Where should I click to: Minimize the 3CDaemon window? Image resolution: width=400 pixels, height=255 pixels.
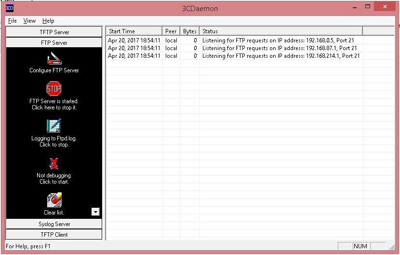point(355,7)
